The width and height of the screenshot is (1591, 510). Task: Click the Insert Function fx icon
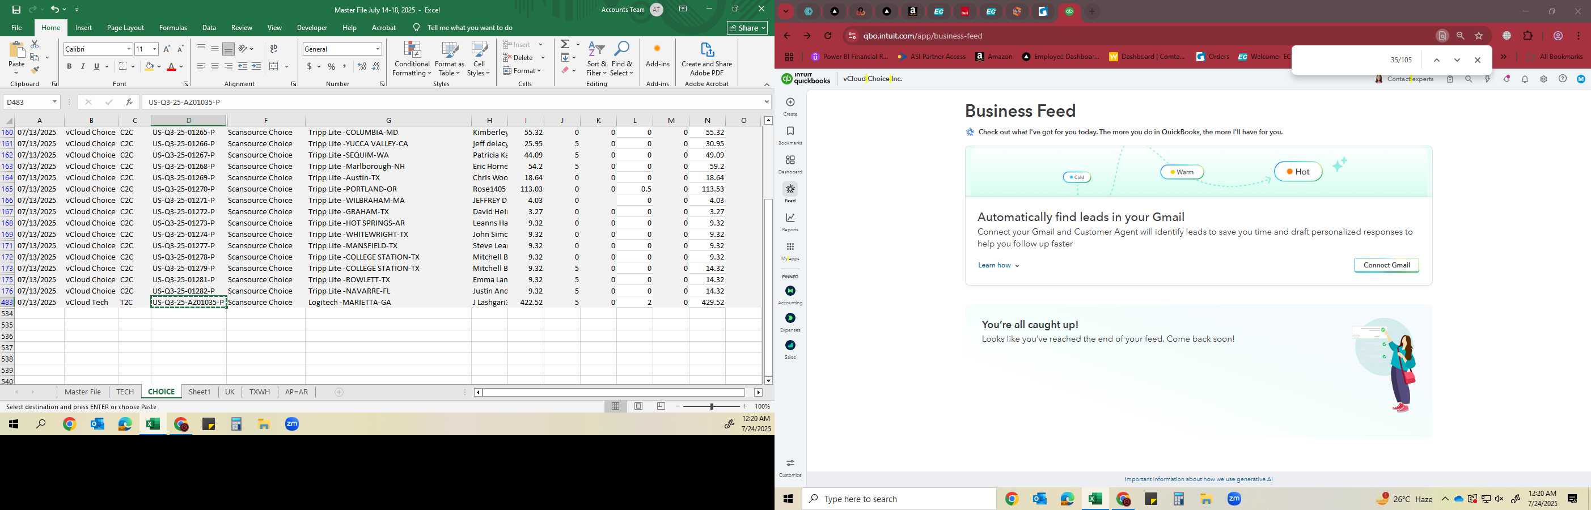tap(129, 102)
